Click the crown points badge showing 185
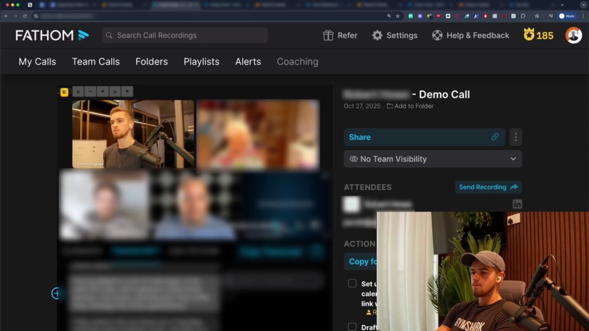Viewport: 589px width, 331px height. click(x=538, y=35)
